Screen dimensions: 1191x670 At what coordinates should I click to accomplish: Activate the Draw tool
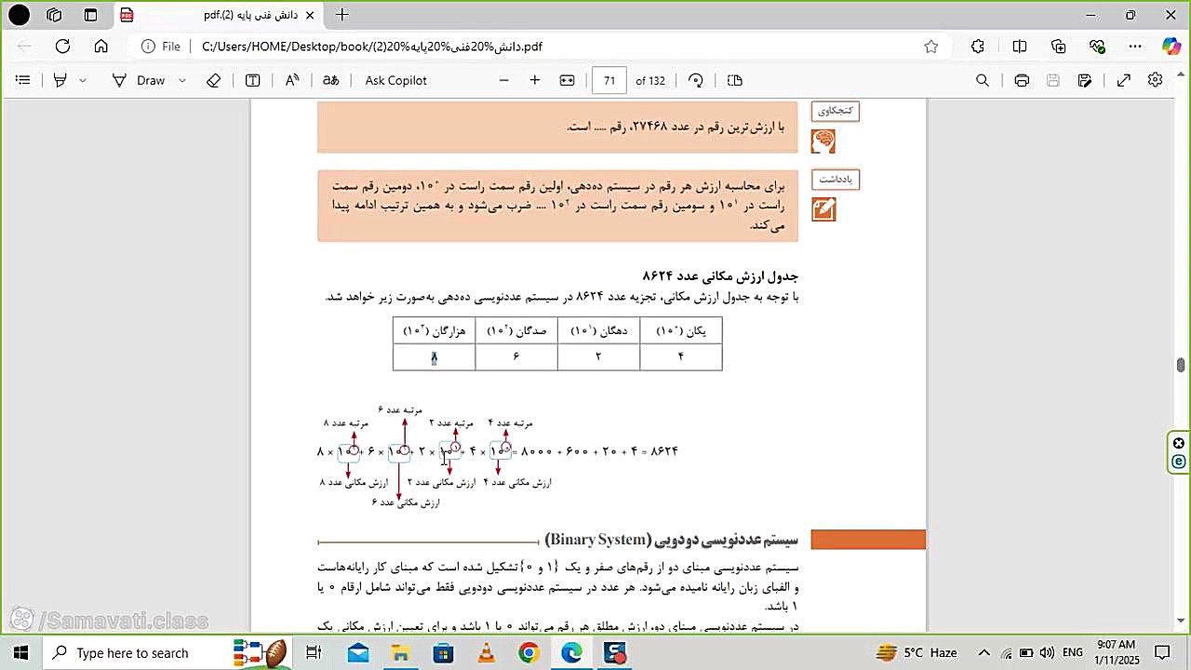pos(139,80)
